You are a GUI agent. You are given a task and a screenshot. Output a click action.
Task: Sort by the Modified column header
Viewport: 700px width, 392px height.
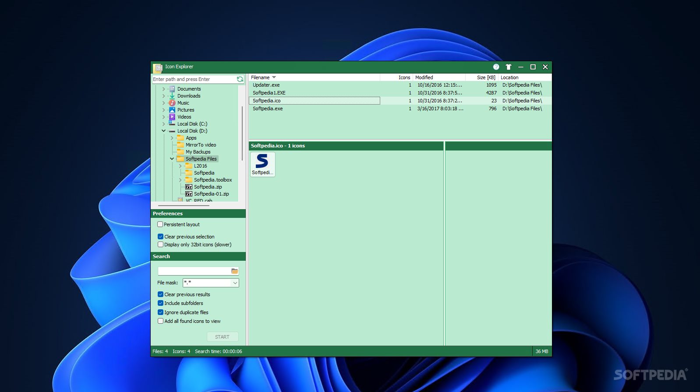(x=439, y=77)
